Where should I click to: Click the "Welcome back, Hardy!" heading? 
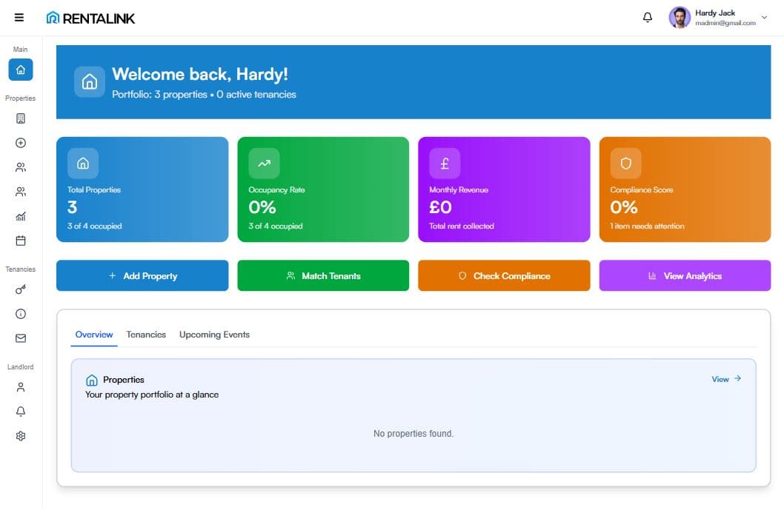coord(200,75)
